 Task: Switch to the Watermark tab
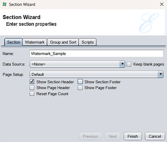[x=35, y=42]
